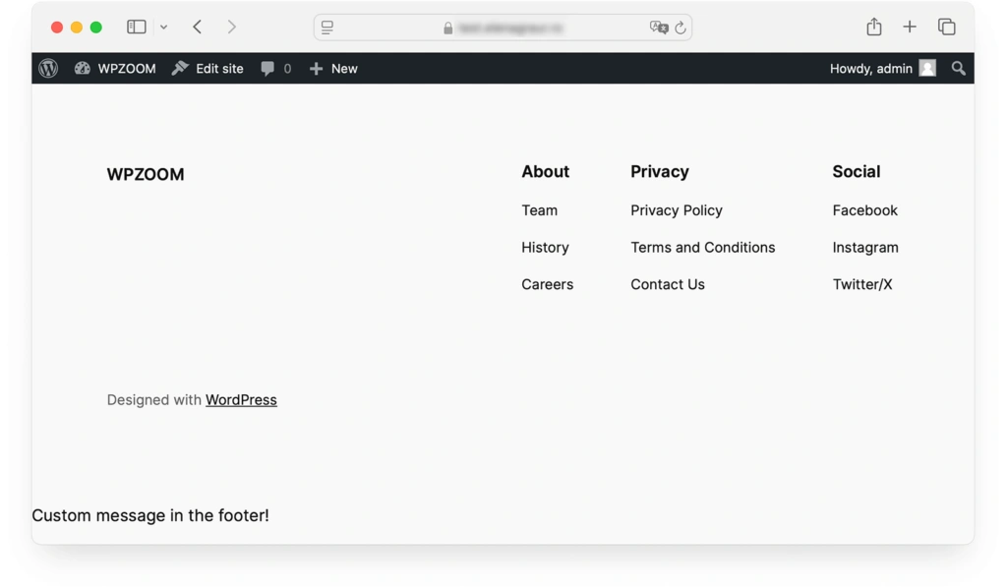Select Edit site from the admin bar
The image size is (1007, 587).
click(217, 68)
